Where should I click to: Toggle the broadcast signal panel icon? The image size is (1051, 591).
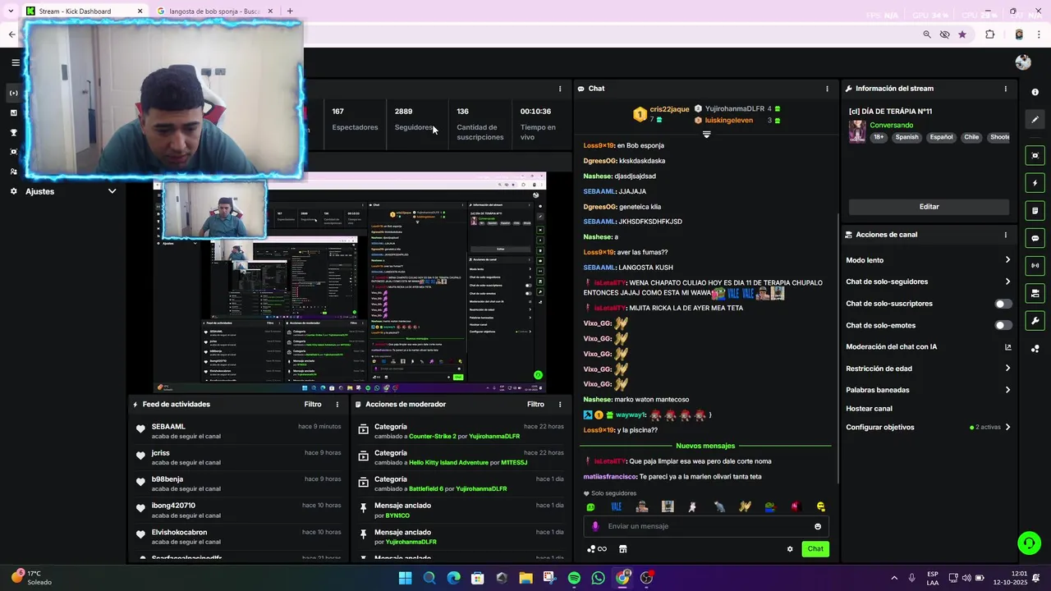(x=1035, y=265)
